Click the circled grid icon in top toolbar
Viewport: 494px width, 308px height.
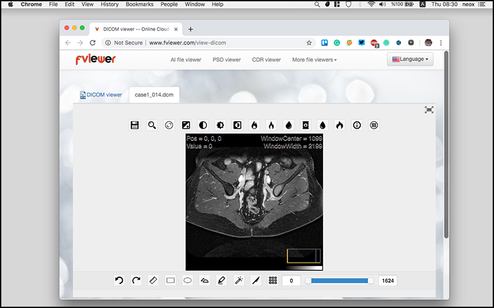coord(374,125)
